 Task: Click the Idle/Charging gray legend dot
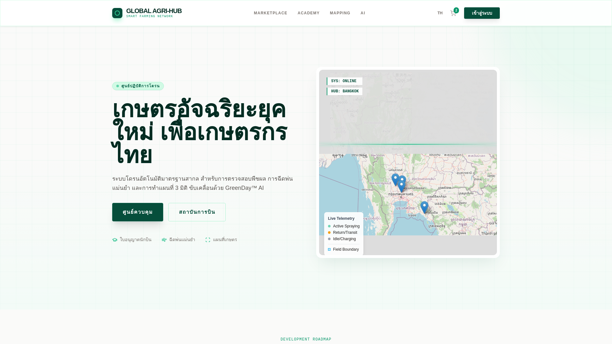click(x=329, y=239)
